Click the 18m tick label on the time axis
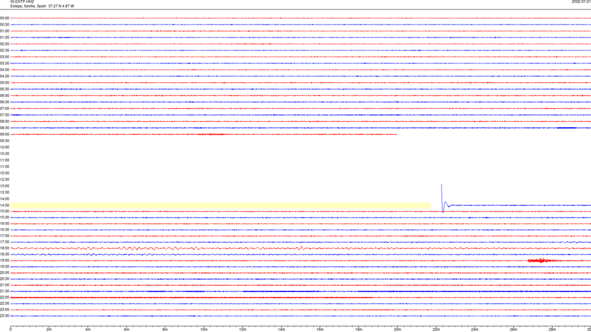This screenshot has height=332, width=591. pyautogui.click(x=359, y=330)
